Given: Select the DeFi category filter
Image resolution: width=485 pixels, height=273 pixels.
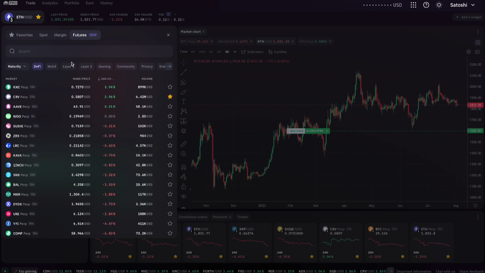Looking at the screenshot, I should click(37, 66).
